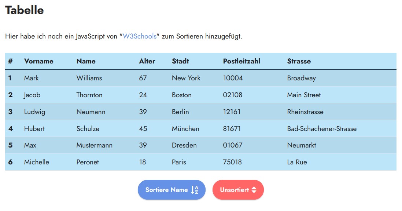Click the Name column header
The height and width of the screenshot is (211, 402).
point(86,61)
